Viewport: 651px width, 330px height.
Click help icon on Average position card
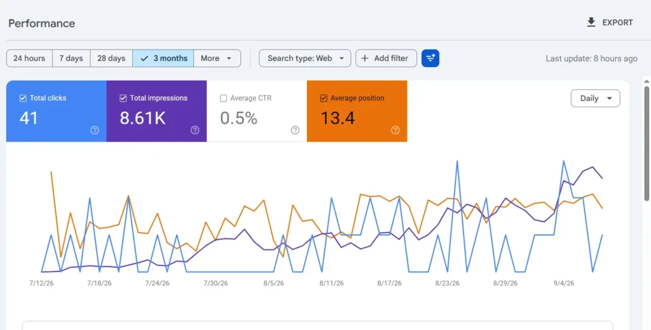[x=395, y=130]
